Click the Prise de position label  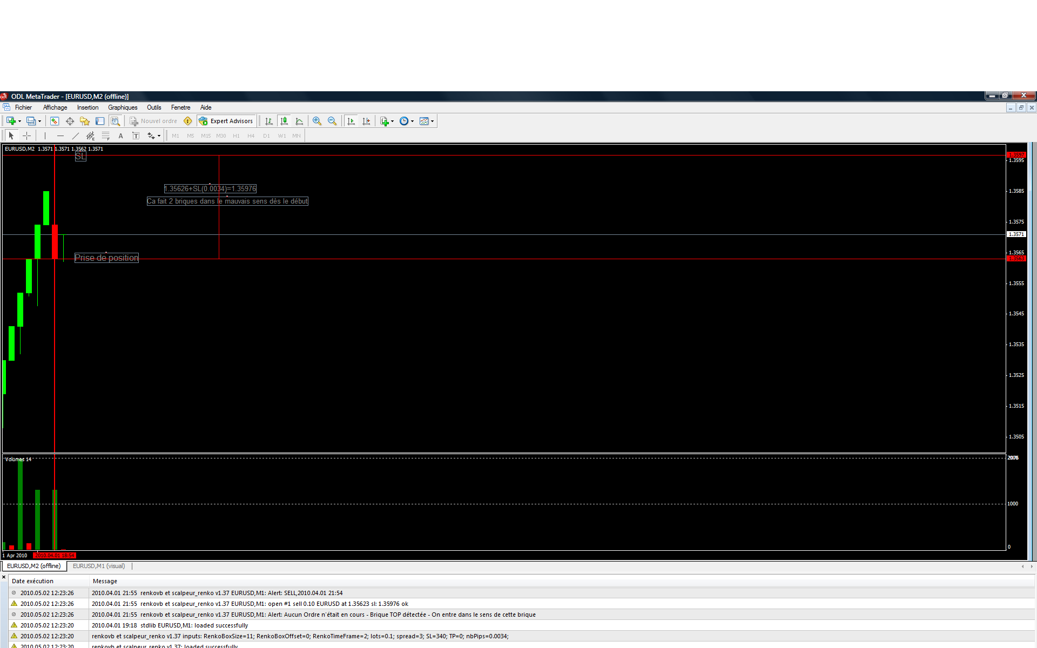click(x=106, y=258)
